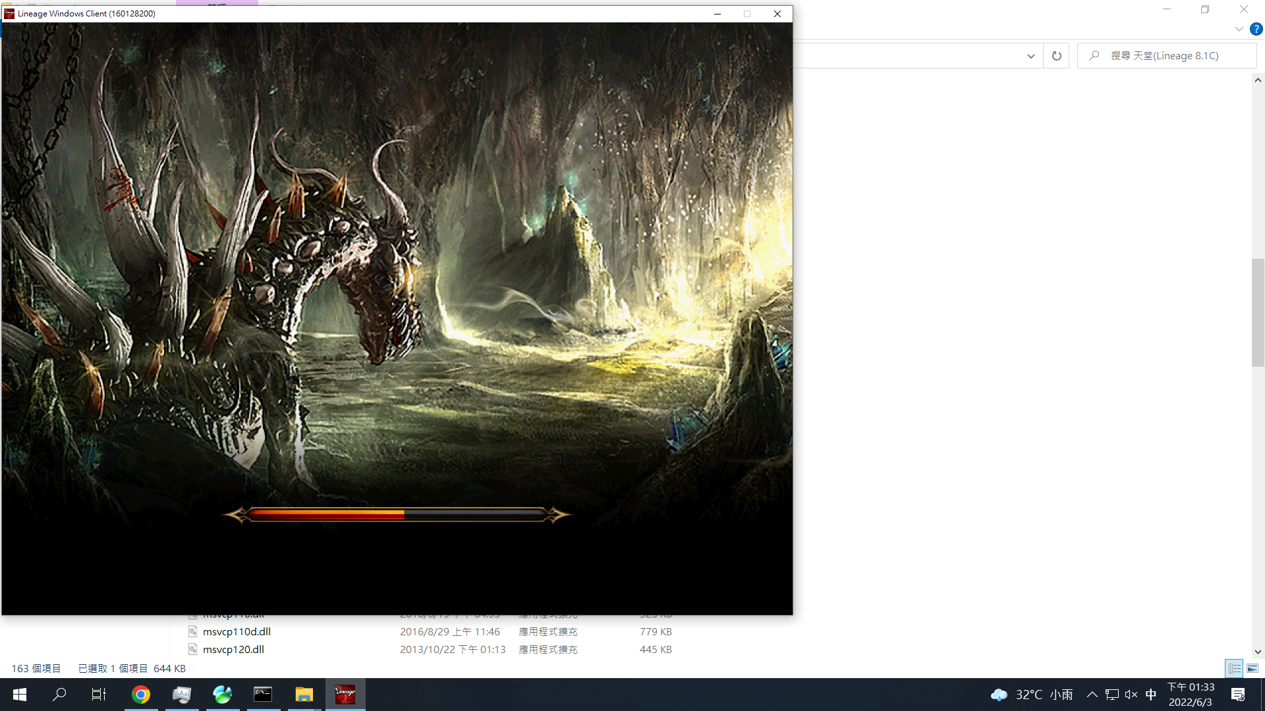Close the Lineage Windows Client window
1265x711 pixels.
tap(777, 14)
